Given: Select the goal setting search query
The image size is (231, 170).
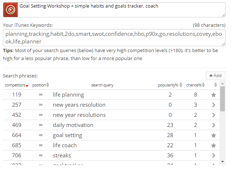Looking at the screenshot, I should pyautogui.click(x=67, y=135).
